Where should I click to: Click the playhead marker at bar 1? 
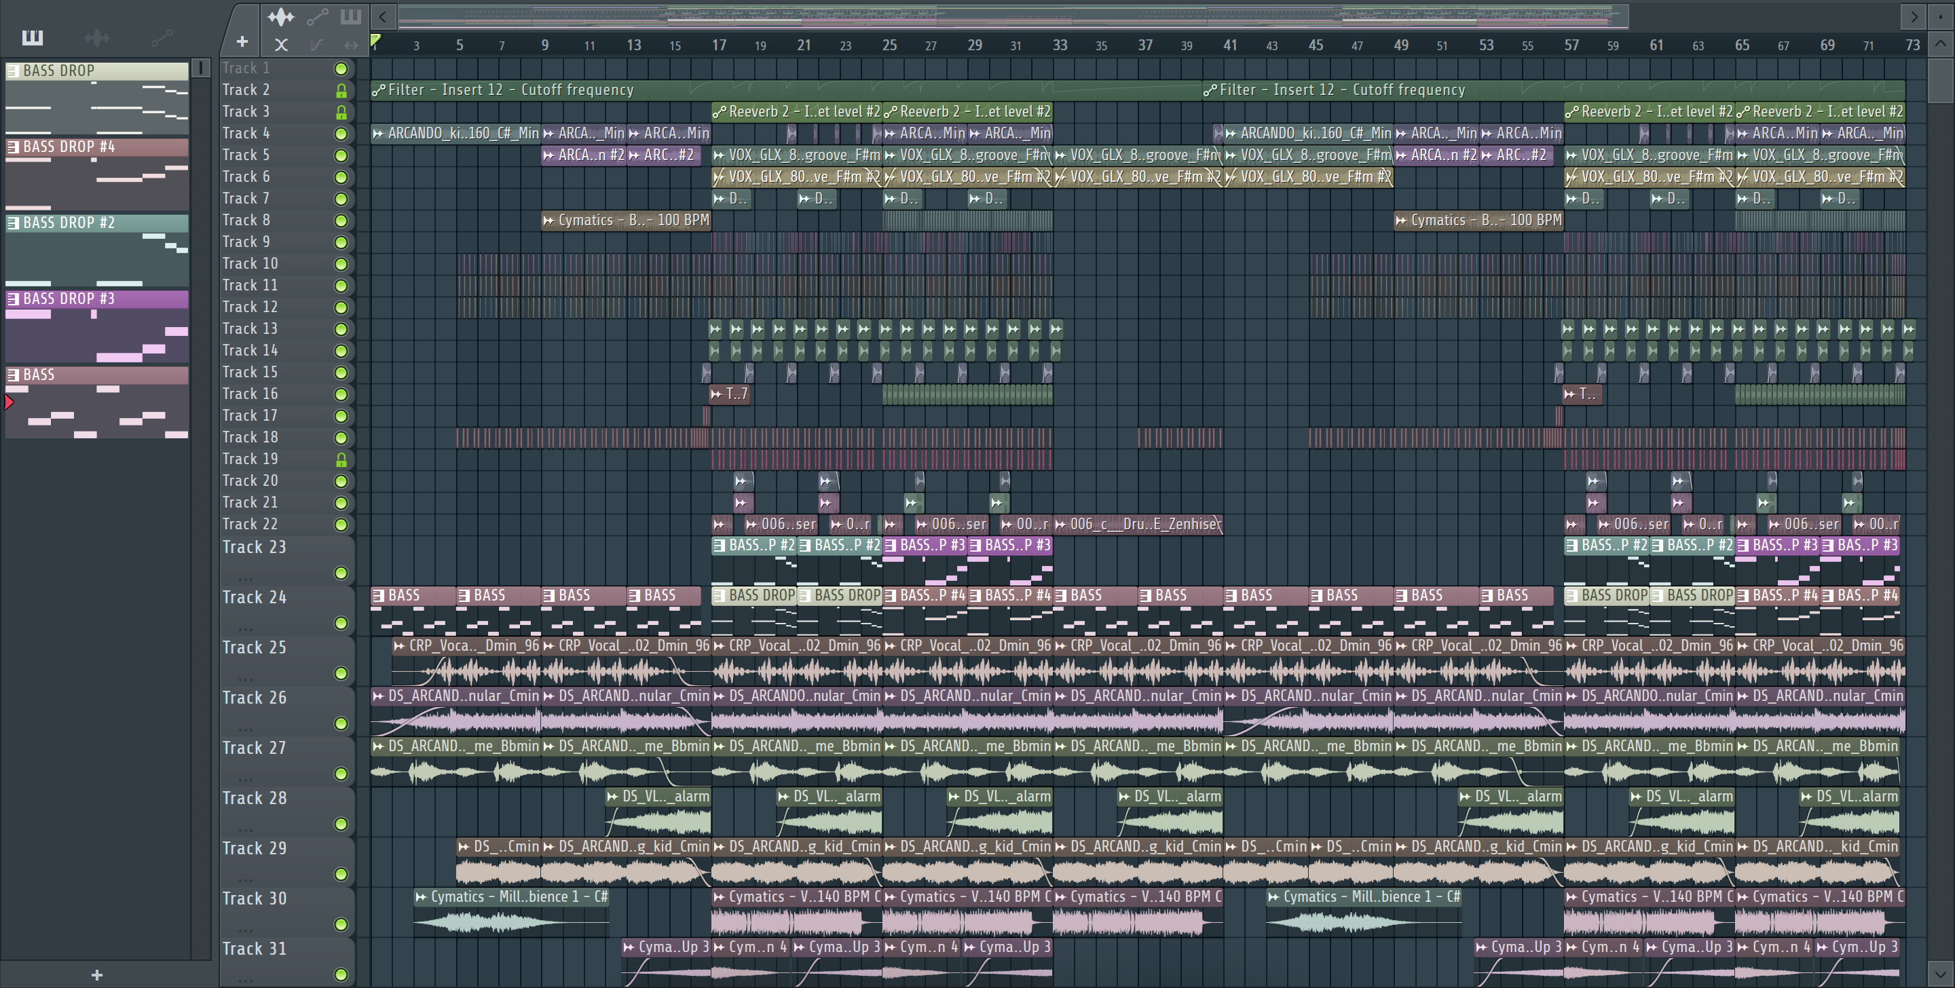point(375,40)
